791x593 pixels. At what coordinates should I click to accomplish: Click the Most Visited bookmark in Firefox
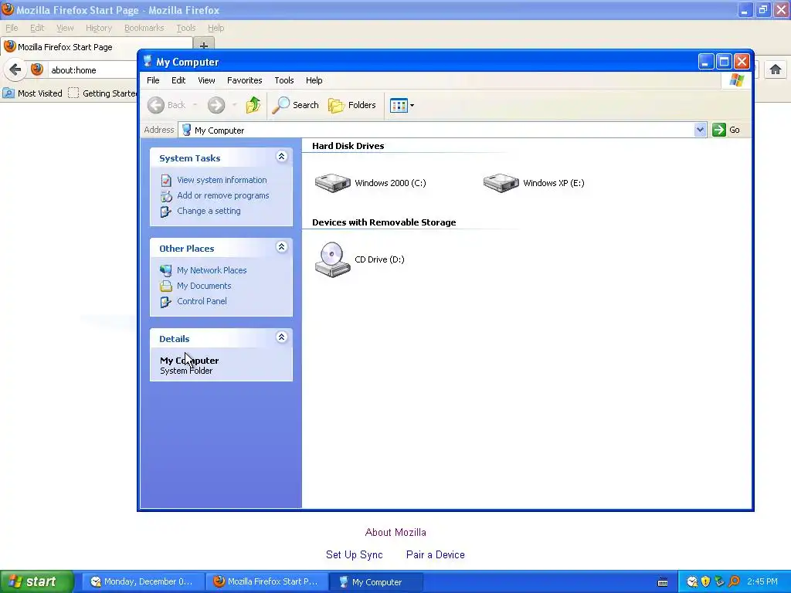32,93
